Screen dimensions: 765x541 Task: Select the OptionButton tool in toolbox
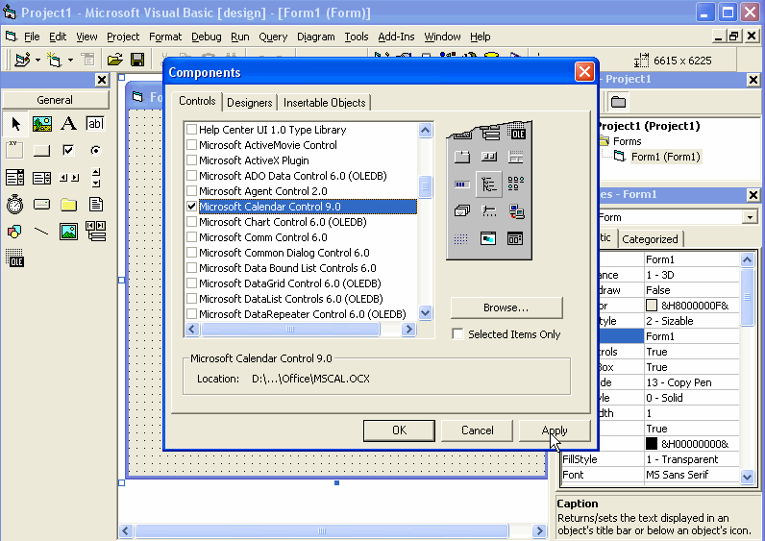(x=96, y=150)
